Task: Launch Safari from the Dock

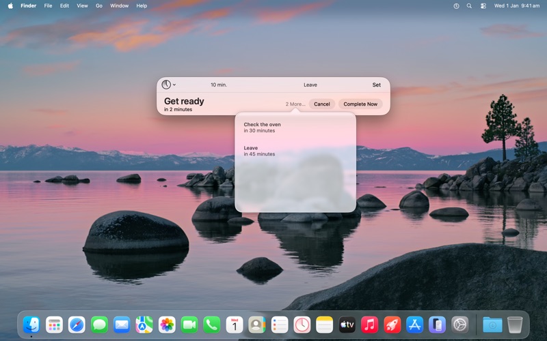Action: point(77,325)
